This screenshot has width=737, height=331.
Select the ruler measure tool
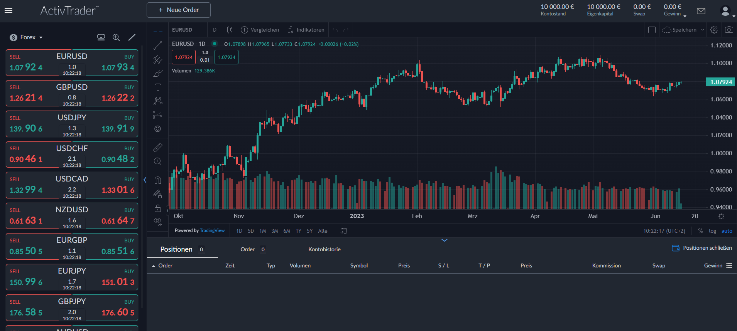158,147
